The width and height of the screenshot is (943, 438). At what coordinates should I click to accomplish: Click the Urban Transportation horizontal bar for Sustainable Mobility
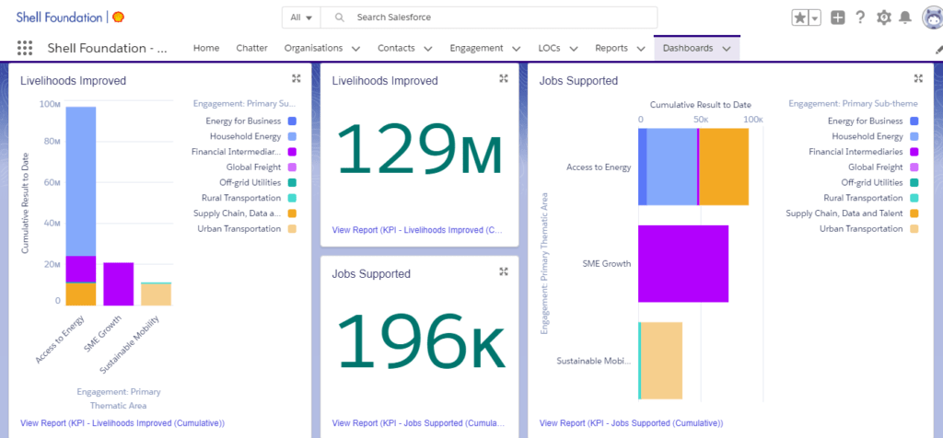pos(661,361)
